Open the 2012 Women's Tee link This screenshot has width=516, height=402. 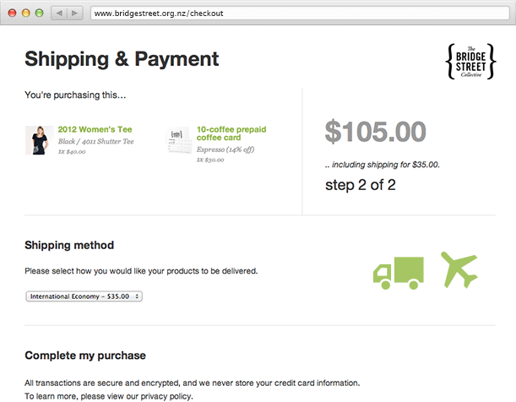(x=95, y=129)
